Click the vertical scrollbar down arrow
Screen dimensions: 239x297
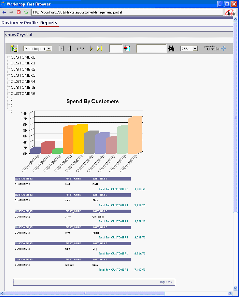pyautogui.click(x=235, y=288)
